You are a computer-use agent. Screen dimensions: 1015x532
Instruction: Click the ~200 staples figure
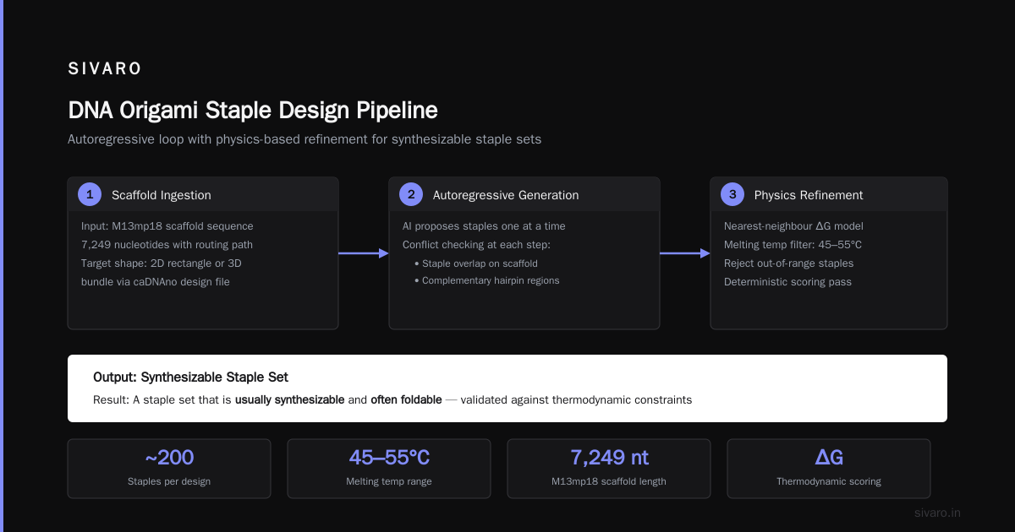tap(169, 458)
